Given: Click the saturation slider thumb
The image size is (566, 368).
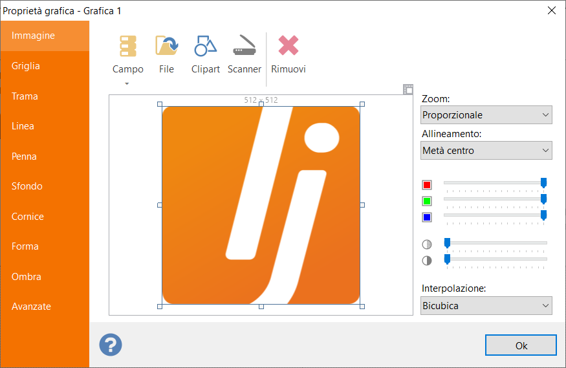Looking at the screenshot, I should click(447, 243).
